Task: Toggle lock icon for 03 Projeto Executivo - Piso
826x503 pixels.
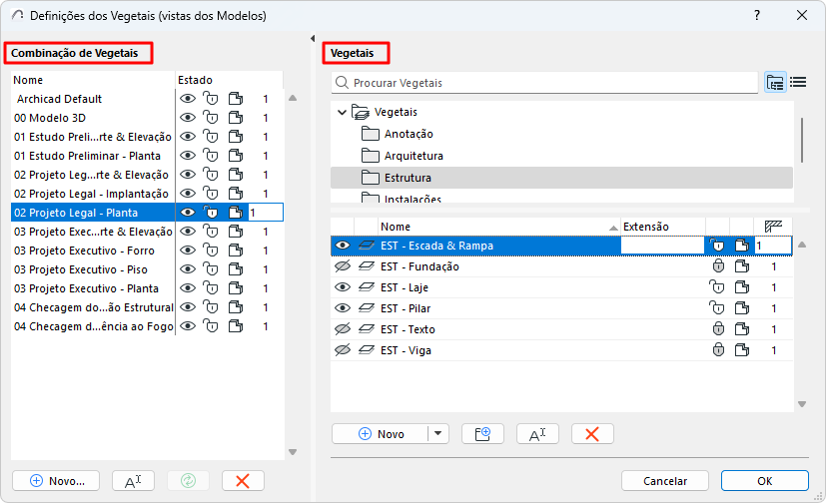Action: [x=211, y=269]
